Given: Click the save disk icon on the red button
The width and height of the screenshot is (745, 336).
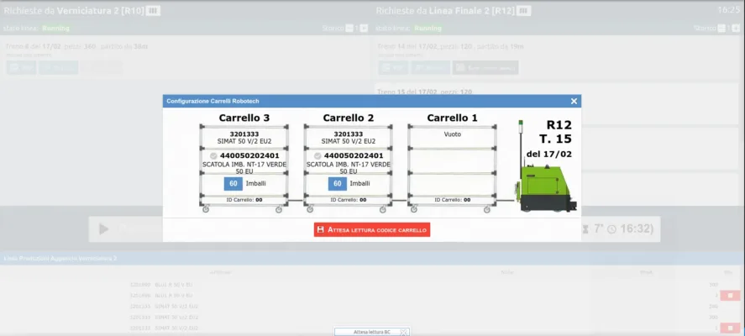Looking at the screenshot, I should [320, 229].
